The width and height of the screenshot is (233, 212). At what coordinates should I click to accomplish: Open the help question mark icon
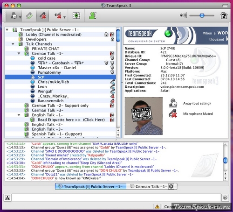224,15
